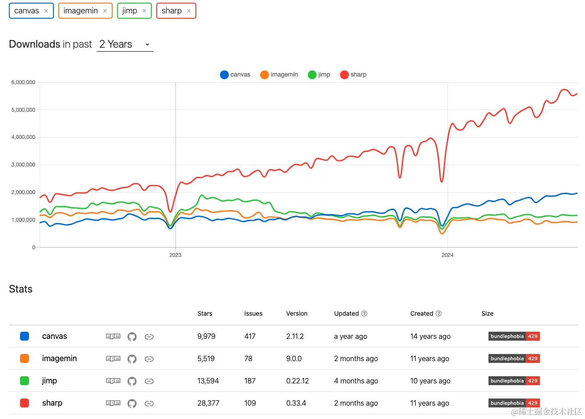Open GitHub repo for imagemin

[132, 359]
